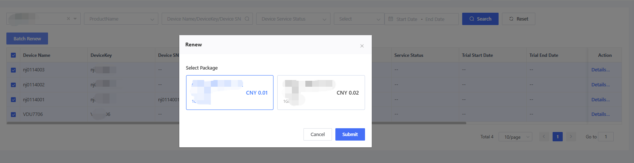The height and width of the screenshot is (163, 634).
Task: Select the CNY 0.01 package card
Action: coord(230,93)
